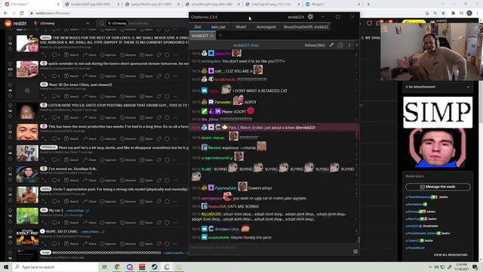Open the viewer list icon in Chatterino

point(340,45)
